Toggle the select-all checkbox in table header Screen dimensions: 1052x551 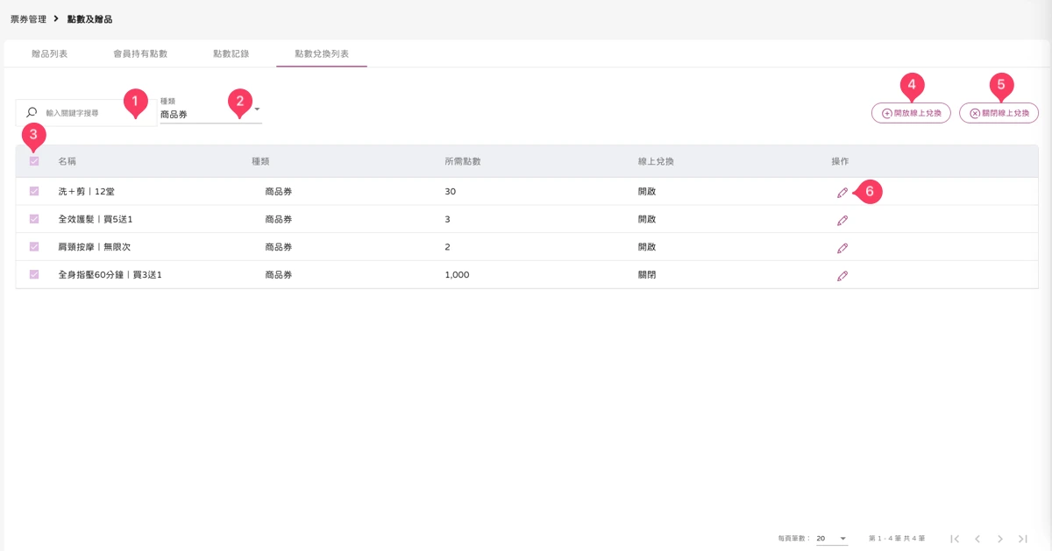point(34,161)
